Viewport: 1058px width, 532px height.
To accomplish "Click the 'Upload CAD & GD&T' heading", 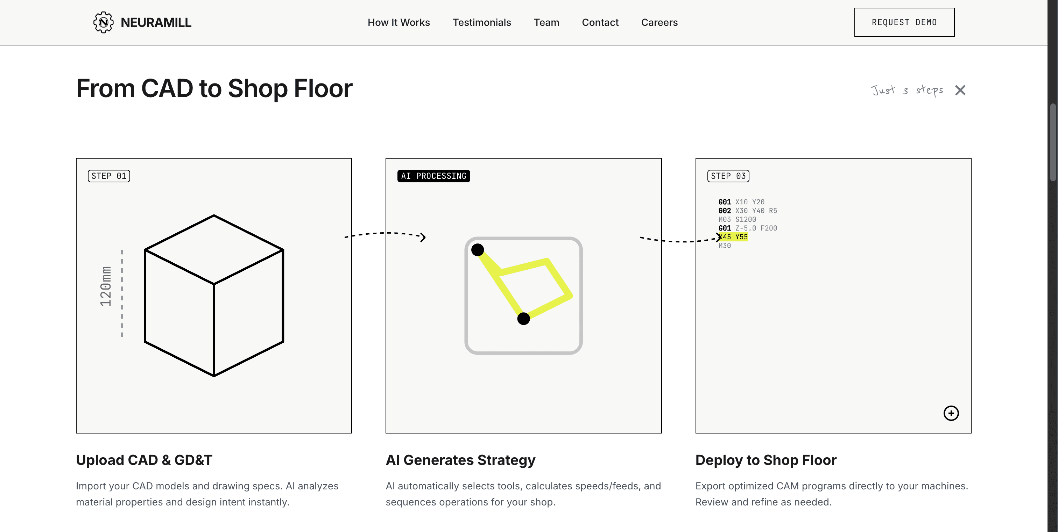I will (144, 460).
